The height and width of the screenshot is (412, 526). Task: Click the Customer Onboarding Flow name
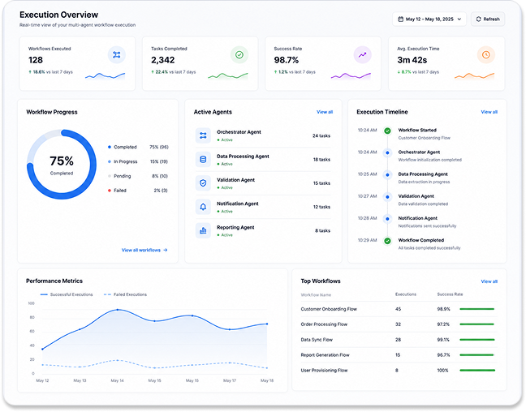[329, 309]
